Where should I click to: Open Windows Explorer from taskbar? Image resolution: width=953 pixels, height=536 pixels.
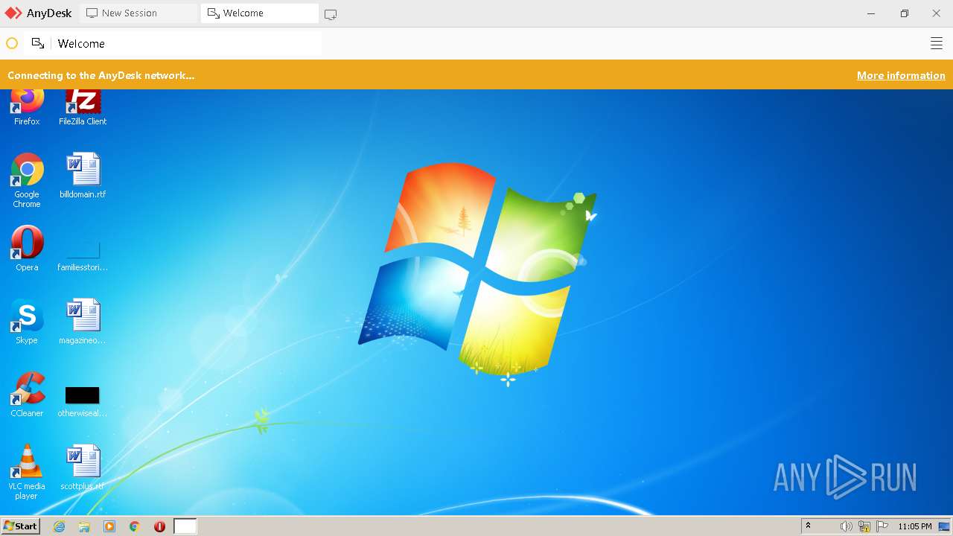coord(84,526)
